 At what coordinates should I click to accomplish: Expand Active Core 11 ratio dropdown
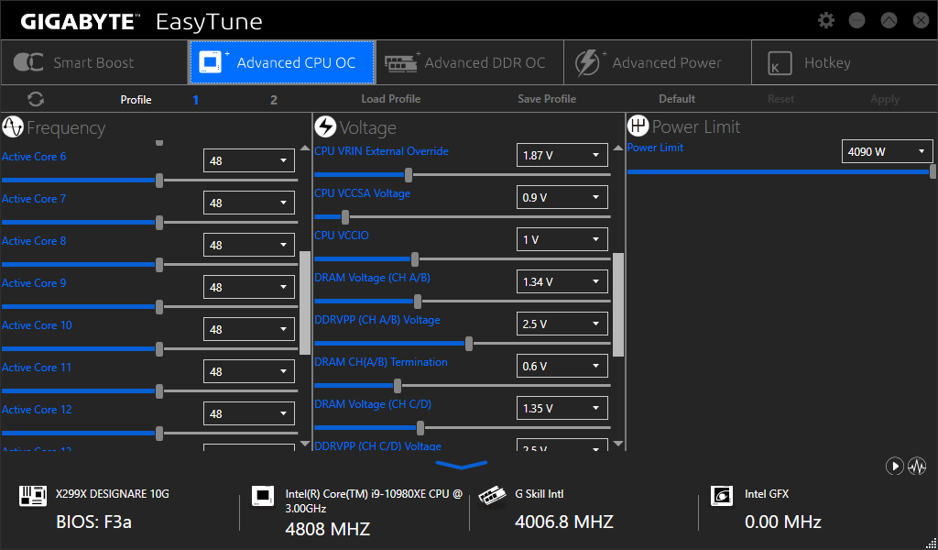[249, 371]
